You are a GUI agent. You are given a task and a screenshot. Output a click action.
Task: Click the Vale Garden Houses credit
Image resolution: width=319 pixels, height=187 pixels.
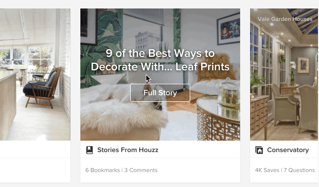tap(285, 19)
